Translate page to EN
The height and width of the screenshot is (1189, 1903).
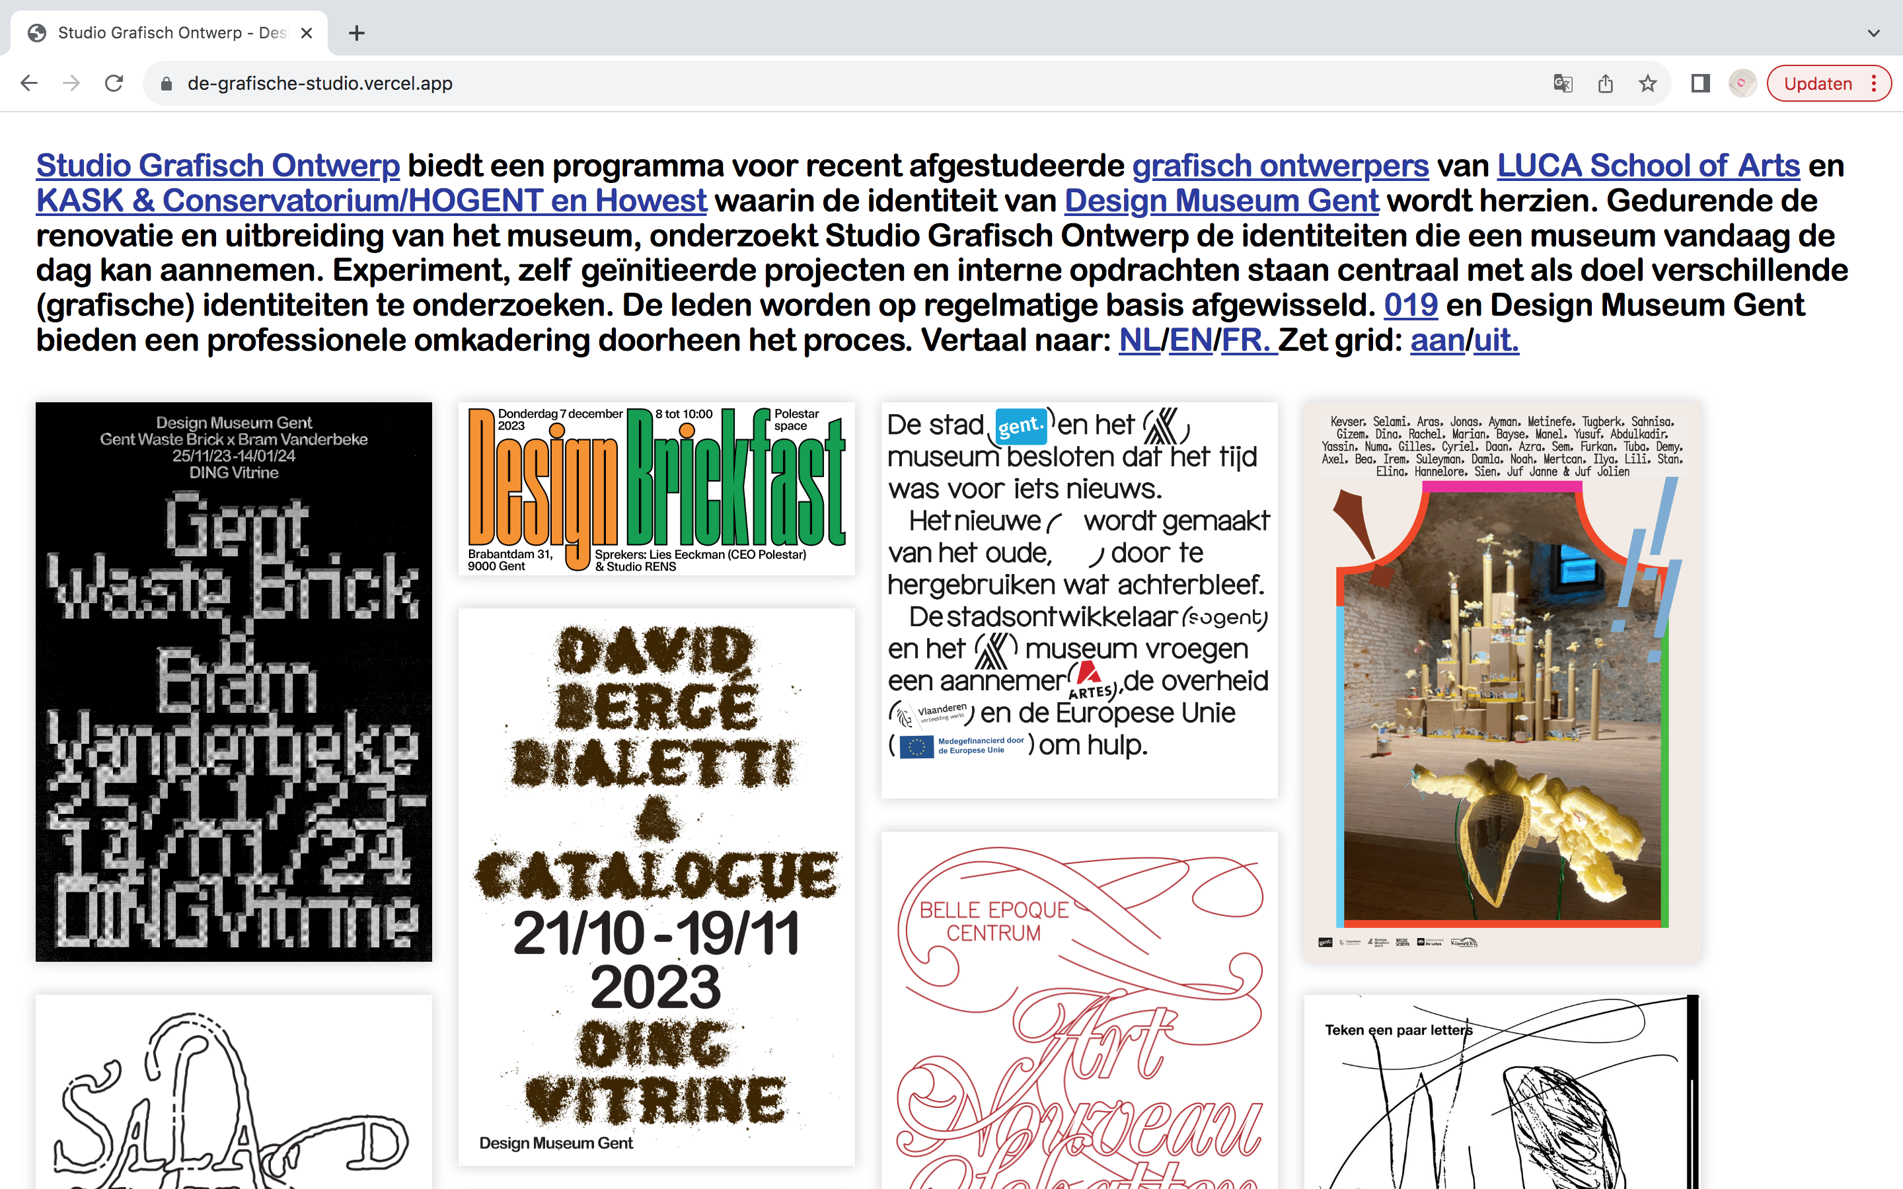tap(1191, 340)
